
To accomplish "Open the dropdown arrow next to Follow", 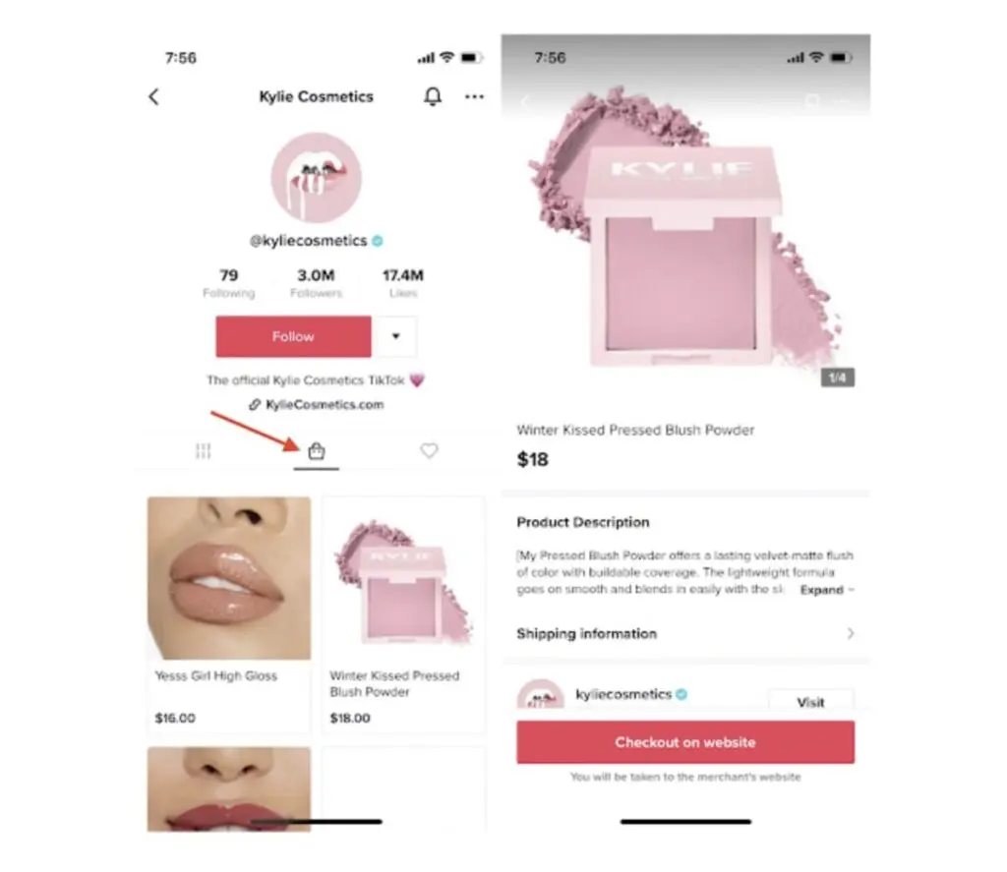I will pyautogui.click(x=396, y=336).
